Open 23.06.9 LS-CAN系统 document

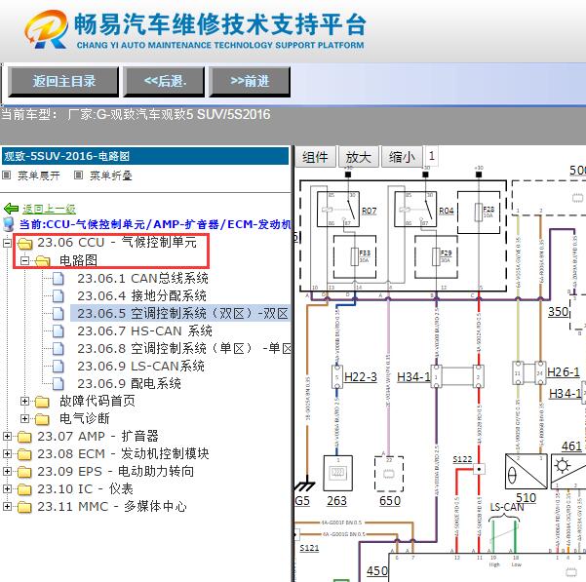tap(141, 367)
